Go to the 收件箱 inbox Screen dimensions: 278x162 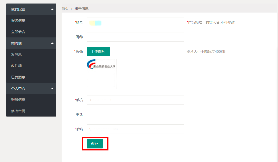(x=17, y=66)
